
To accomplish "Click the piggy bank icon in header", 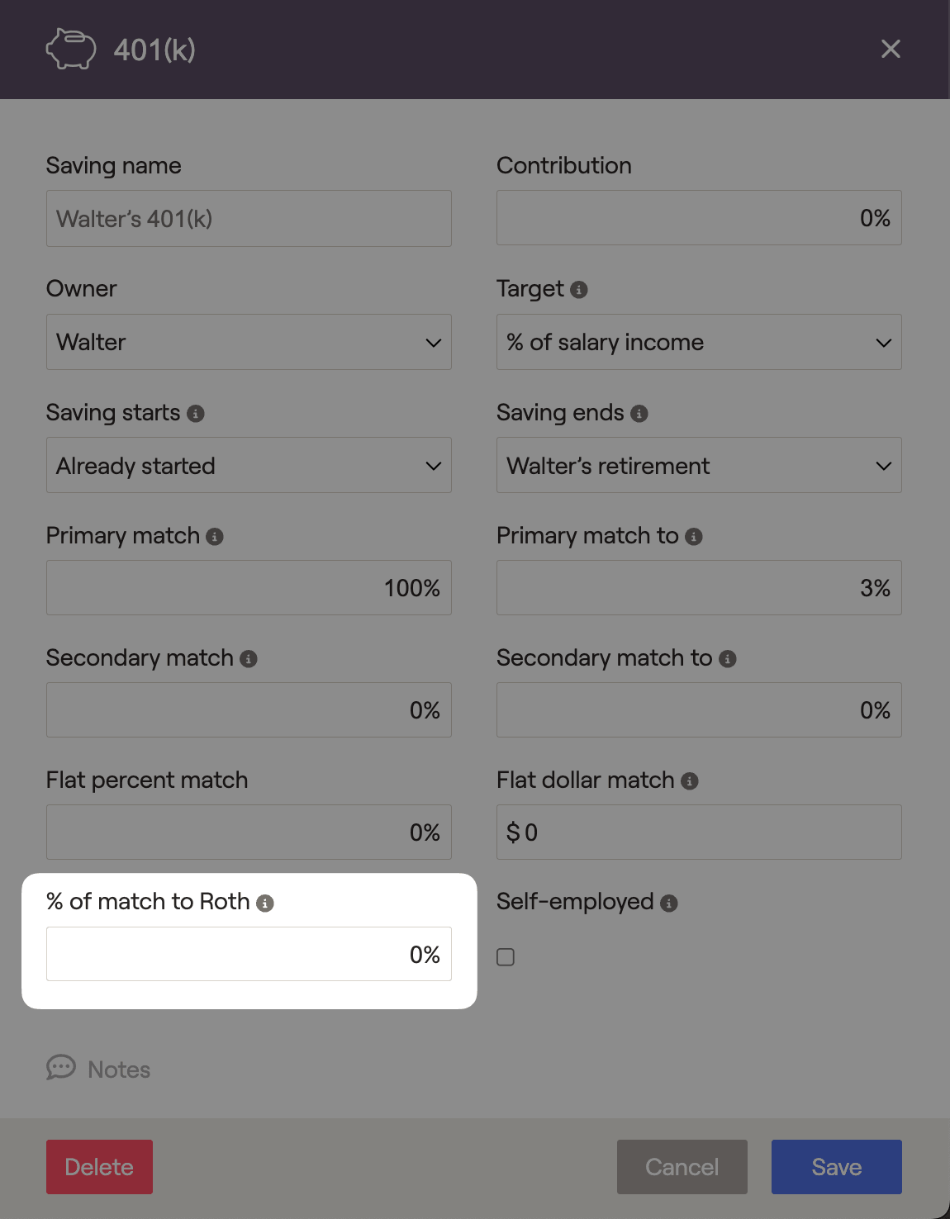I will tap(71, 49).
